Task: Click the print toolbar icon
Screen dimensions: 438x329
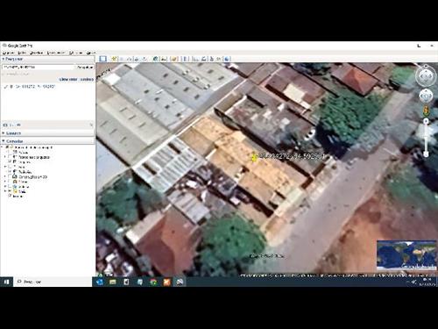Action: point(204,59)
